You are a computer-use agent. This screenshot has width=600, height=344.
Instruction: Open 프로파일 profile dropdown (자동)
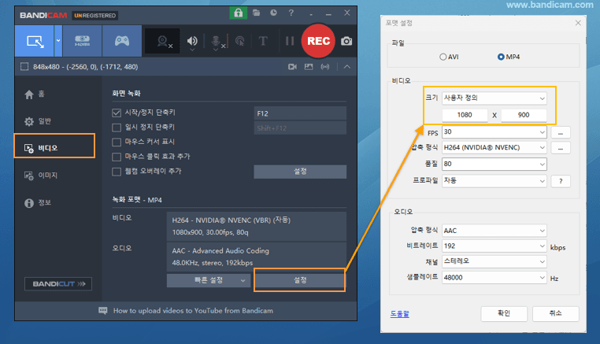coord(494,180)
